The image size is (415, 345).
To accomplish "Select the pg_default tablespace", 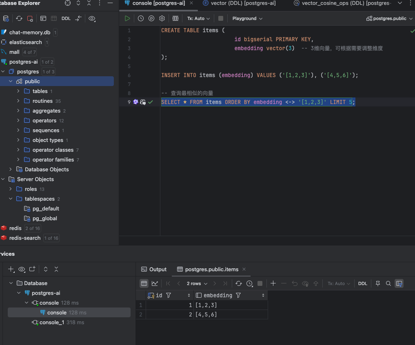I will (46, 208).
